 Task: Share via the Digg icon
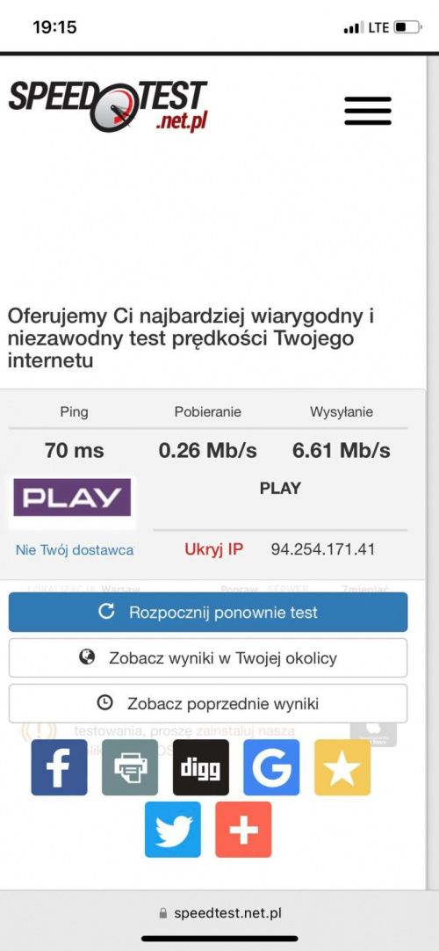pos(200,767)
